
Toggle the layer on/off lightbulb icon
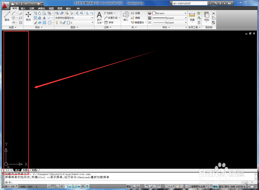pos(57,23)
